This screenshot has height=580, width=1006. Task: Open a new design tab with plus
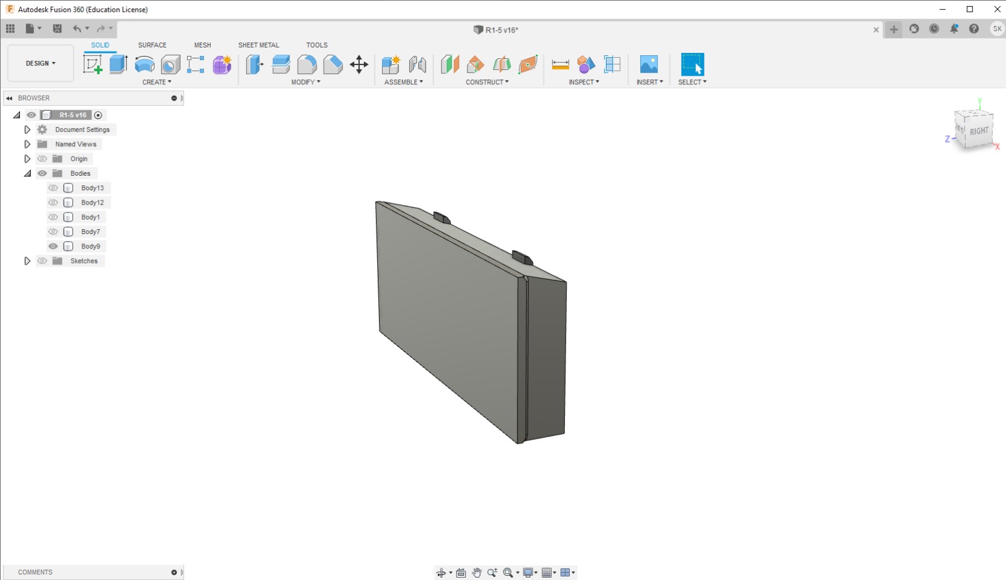tap(894, 29)
